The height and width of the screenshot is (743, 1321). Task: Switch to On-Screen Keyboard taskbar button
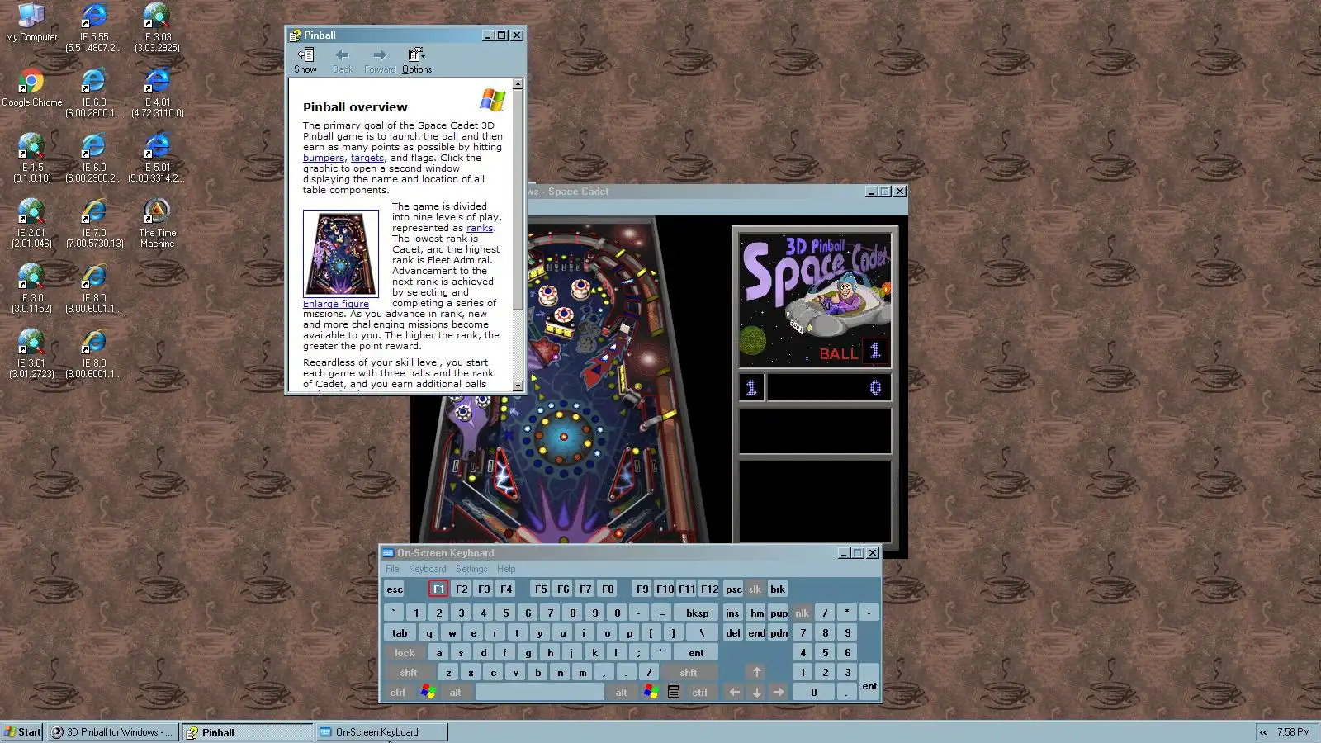[x=381, y=732]
